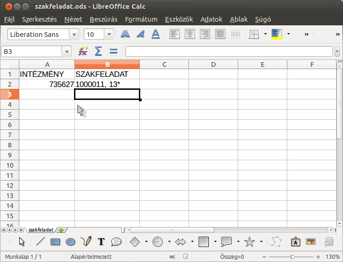Image resolution: width=343 pixels, height=262 pixels.
Task: Select the Callouts speech bubble tool
Action: [x=116, y=242]
